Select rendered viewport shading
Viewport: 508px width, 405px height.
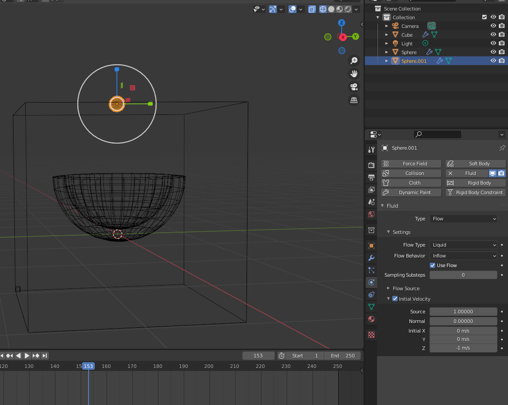(x=348, y=9)
